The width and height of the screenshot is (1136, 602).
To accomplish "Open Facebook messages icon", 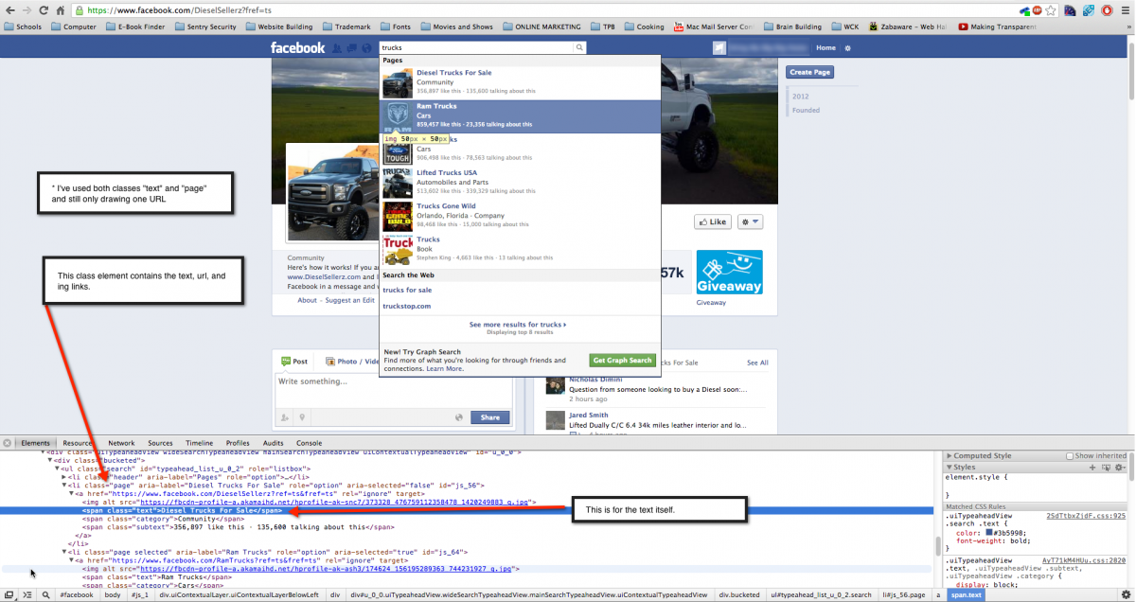I will [x=350, y=47].
